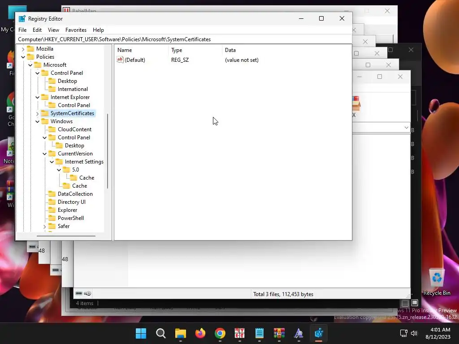The height and width of the screenshot is (344, 459).
Task: Select the CloudContent folder icon
Action: point(52,129)
